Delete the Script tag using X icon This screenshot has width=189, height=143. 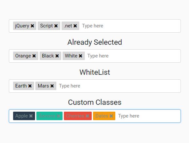click(56, 26)
